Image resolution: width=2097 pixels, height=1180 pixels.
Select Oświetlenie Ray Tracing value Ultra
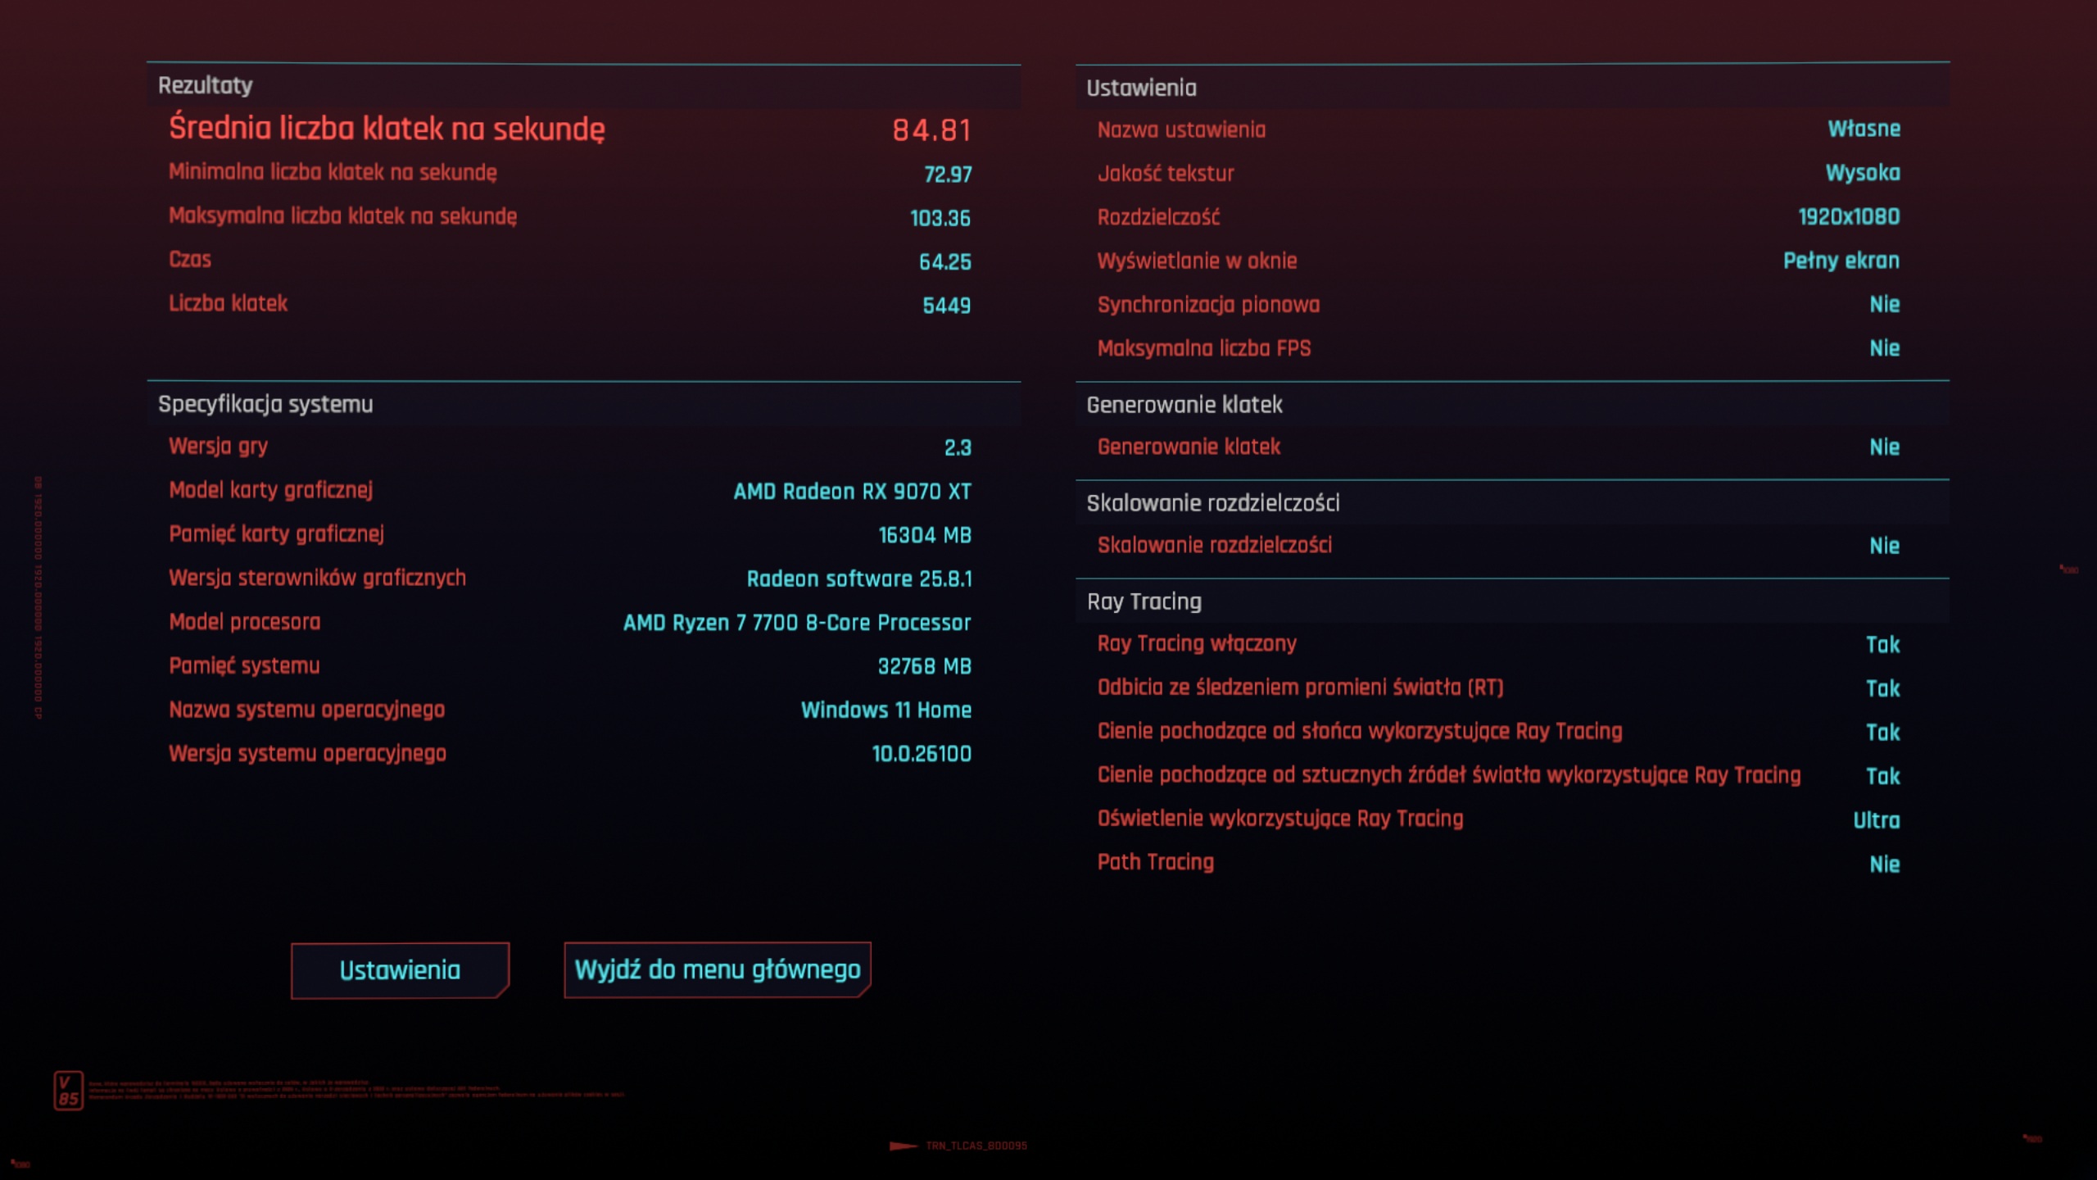pyautogui.click(x=1877, y=820)
